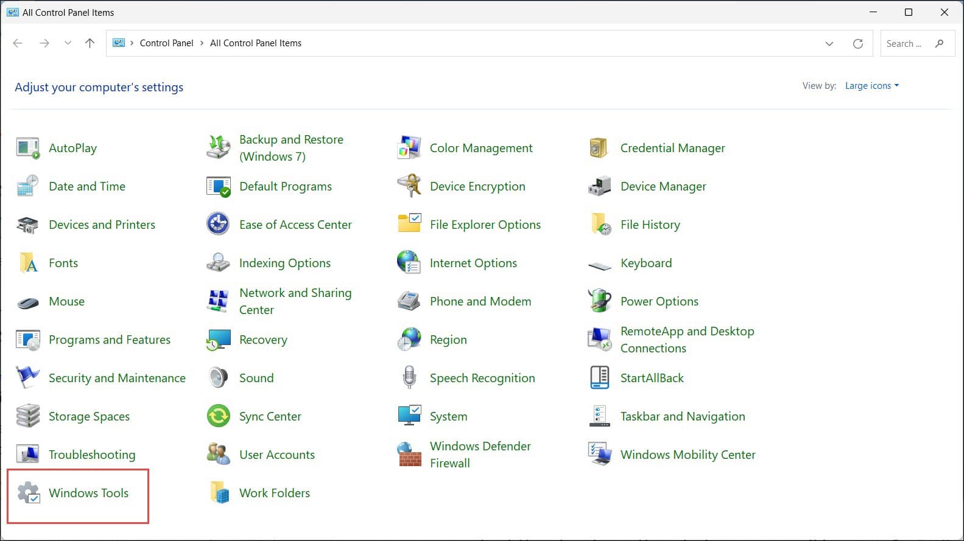
Task: Click the Devices and Printers icon
Action: tap(28, 225)
